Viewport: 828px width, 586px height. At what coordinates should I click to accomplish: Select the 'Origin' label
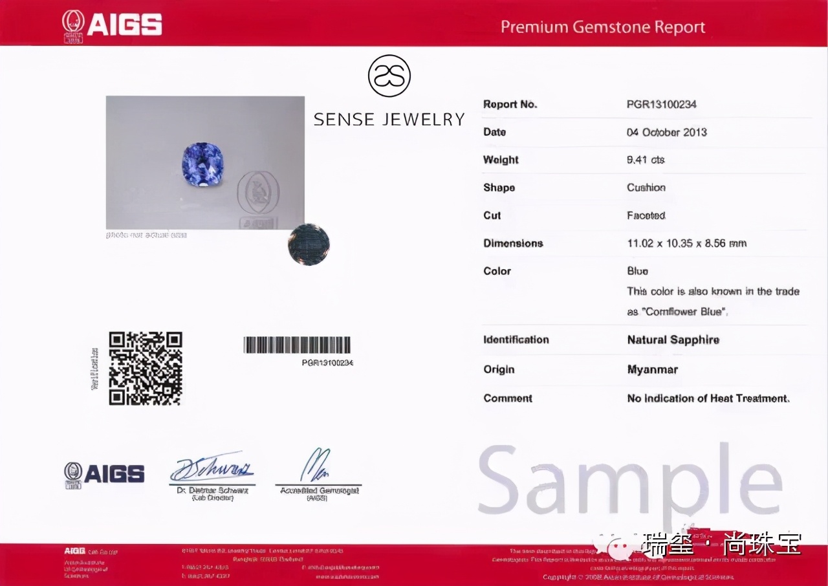click(499, 369)
